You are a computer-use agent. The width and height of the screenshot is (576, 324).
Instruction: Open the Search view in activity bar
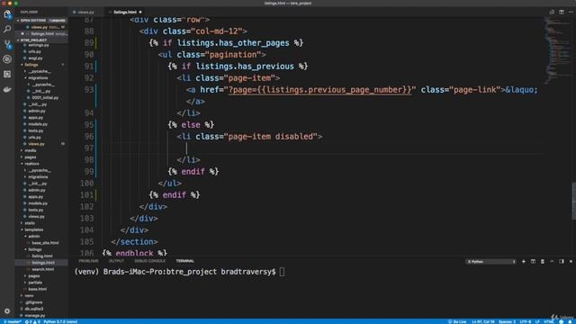7,30
